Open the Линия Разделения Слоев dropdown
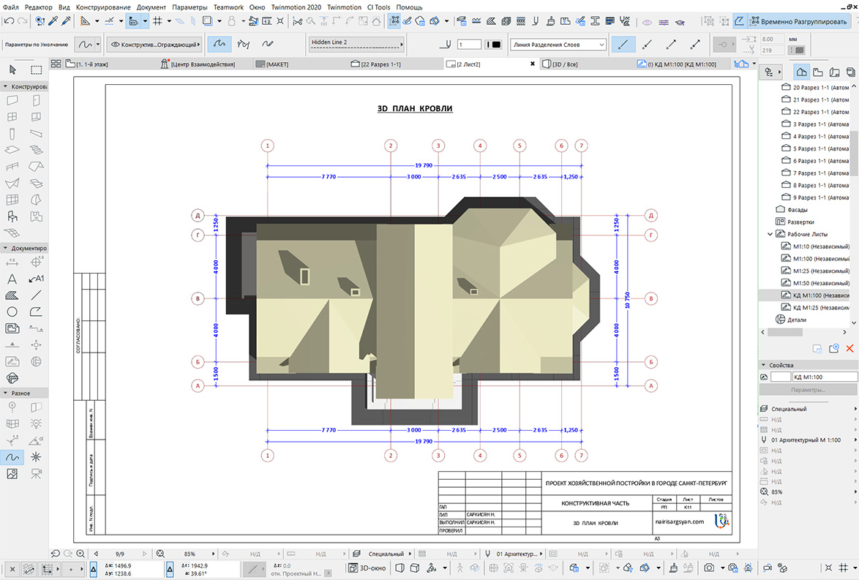The height and width of the screenshot is (580, 859). pos(558,45)
